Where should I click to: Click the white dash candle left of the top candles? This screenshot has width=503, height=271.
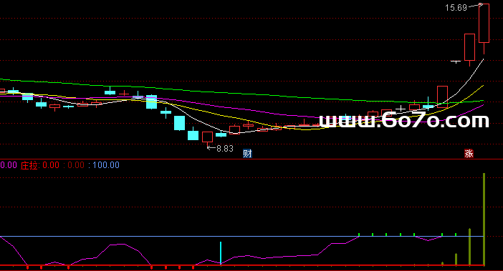456,61
